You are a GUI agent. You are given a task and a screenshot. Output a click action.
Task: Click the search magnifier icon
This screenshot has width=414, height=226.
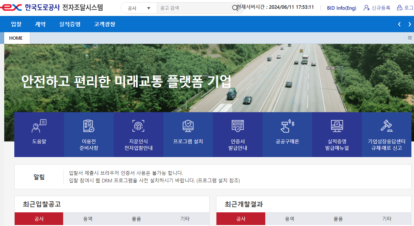(235, 8)
